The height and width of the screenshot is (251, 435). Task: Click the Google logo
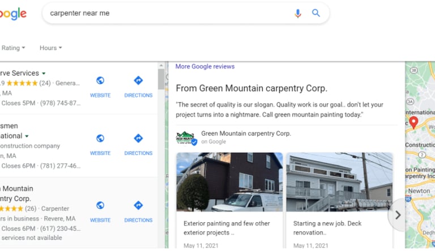pos(12,14)
